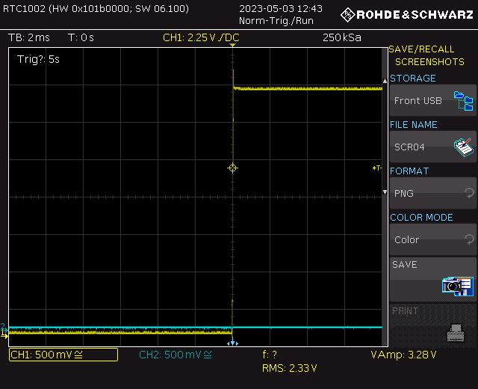Image resolution: width=478 pixels, height=389 pixels.
Task: Click the TB: 2 ms timebase readout
Action: [29, 37]
